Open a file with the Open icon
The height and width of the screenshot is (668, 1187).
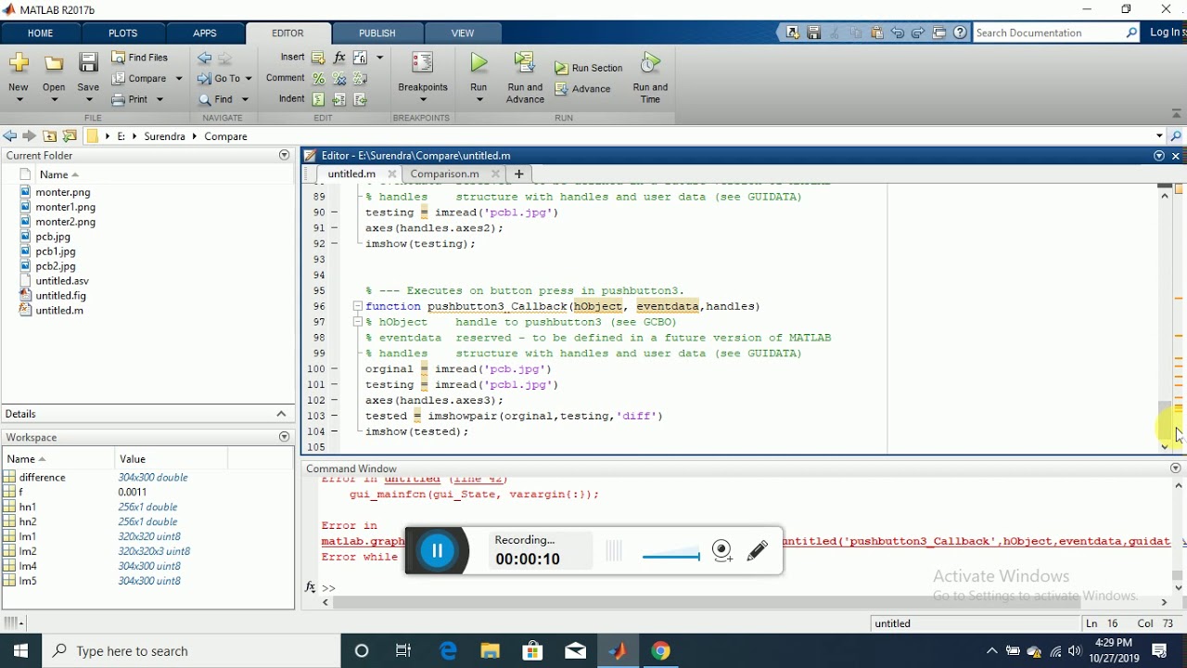click(54, 63)
